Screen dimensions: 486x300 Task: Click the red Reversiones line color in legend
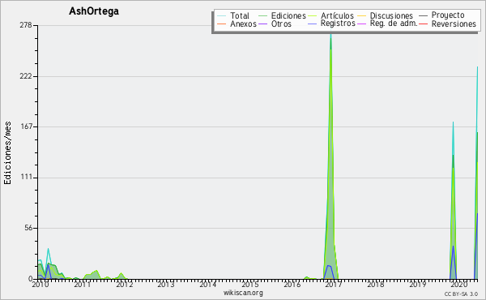point(423,24)
